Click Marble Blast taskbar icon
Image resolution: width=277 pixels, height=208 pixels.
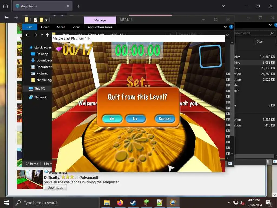173,203
